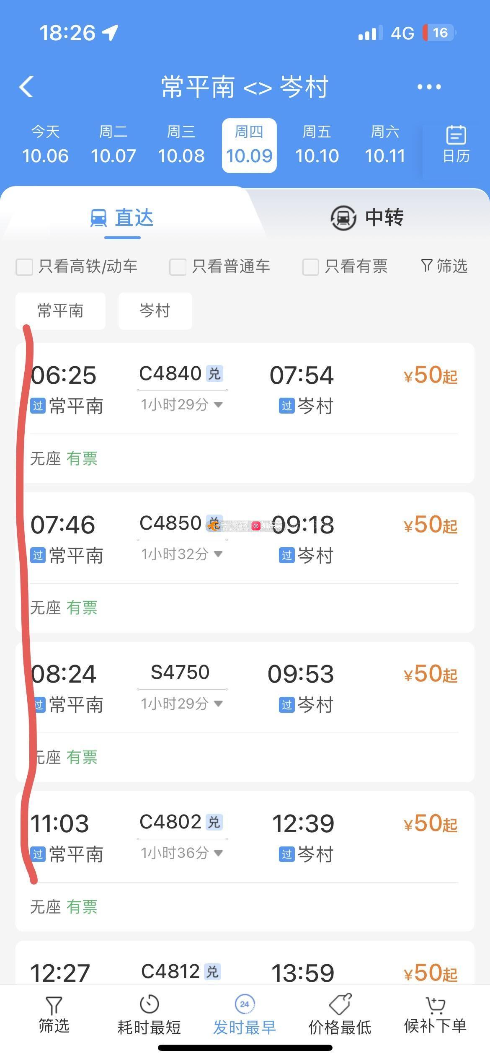Screen dimensions: 490x1061
Task: Open the three-dot more menu
Action: tap(429, 87)
